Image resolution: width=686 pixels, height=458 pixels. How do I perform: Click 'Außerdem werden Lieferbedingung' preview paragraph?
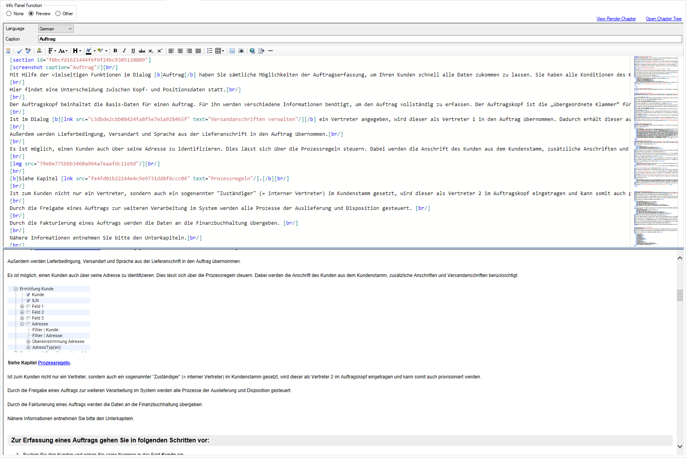tap(124, 261)
